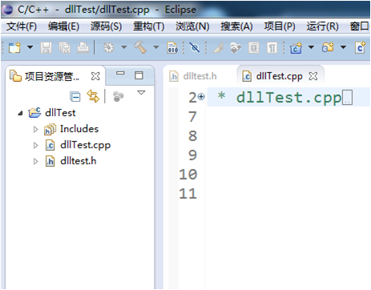Image resolution: width=371 pixels, height=290 pixels.
Task: Open the 文件(F) menu
Action: point(22,26)
